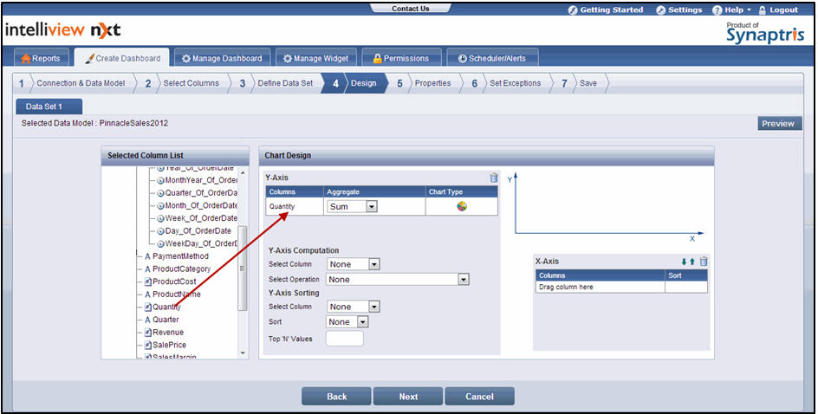This screenshot has width=818, height=414.
Task: Click the column list scrollbar thumb
Action: [242, 268]
